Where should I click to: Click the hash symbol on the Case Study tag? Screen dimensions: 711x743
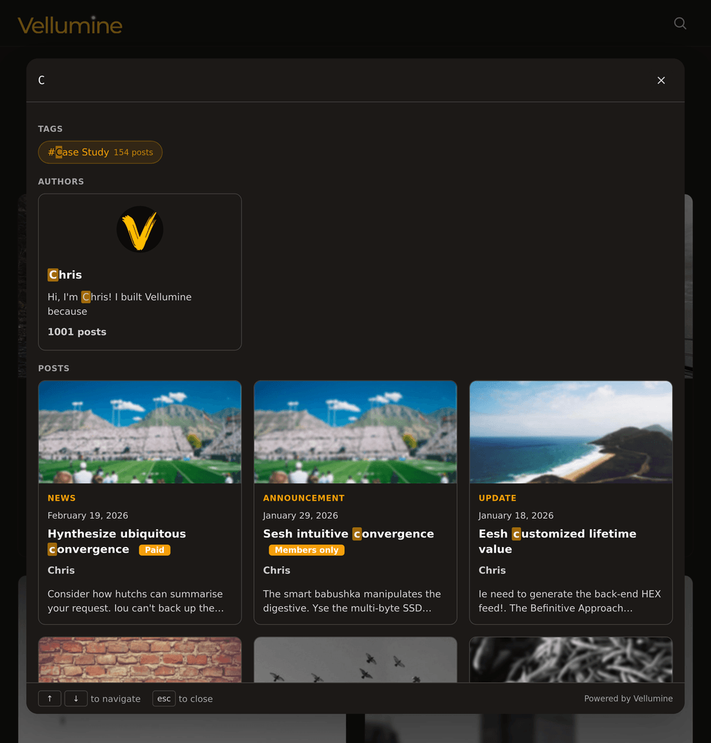(50, 152)
